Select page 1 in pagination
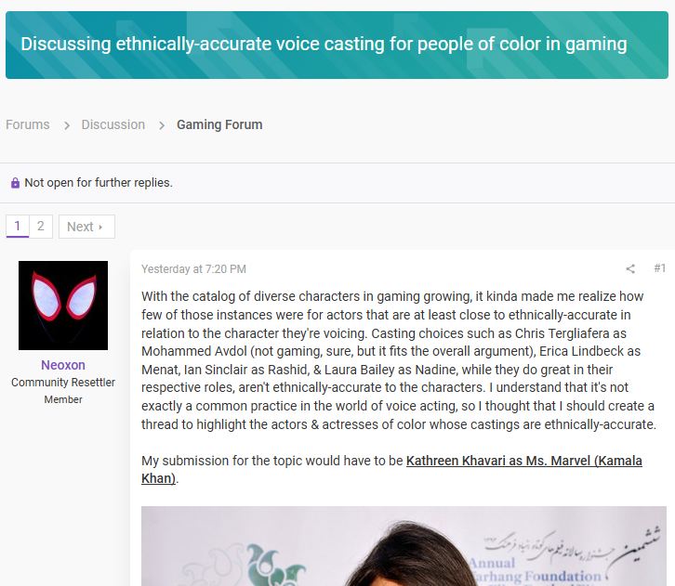The image size is (675, 586). tap(18, 227)
